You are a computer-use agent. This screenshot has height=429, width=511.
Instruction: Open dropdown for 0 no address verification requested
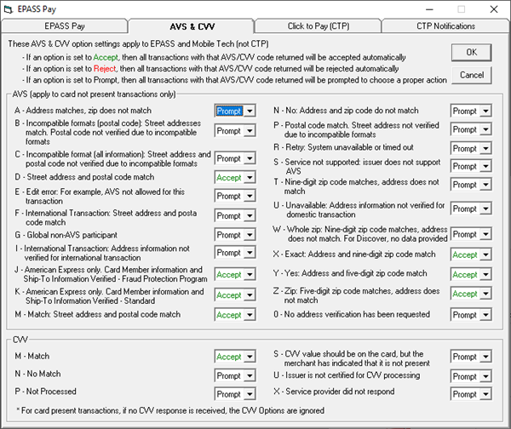485,315
